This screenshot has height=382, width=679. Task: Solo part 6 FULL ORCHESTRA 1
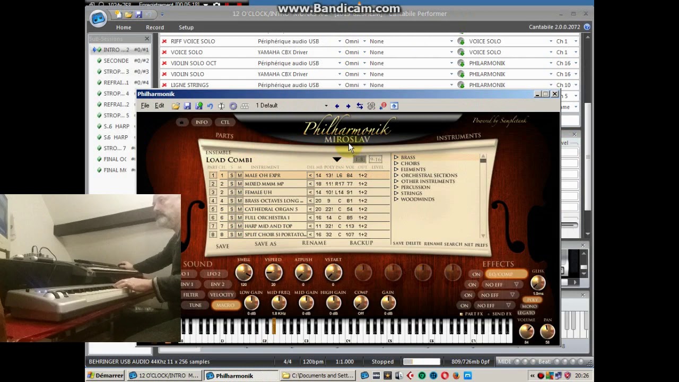(232, 218)
